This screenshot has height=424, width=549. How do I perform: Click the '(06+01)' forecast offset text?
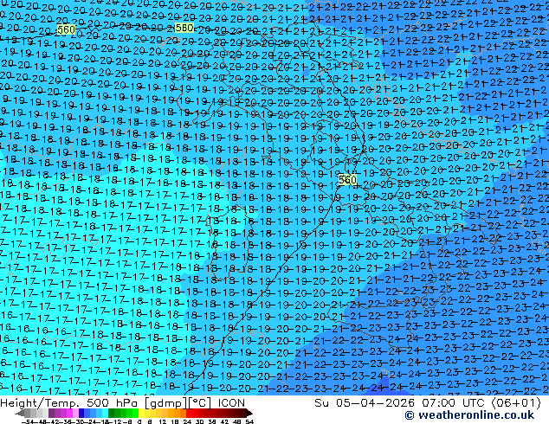517,403
